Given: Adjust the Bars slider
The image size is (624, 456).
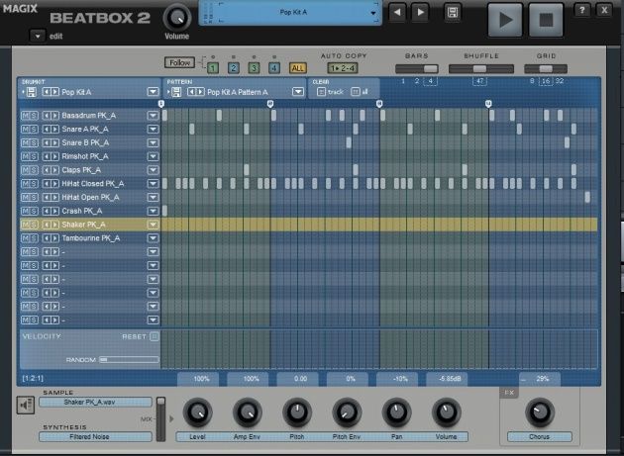Looking at the screenshot, I should pyautogui.click(x=417, y=69).
